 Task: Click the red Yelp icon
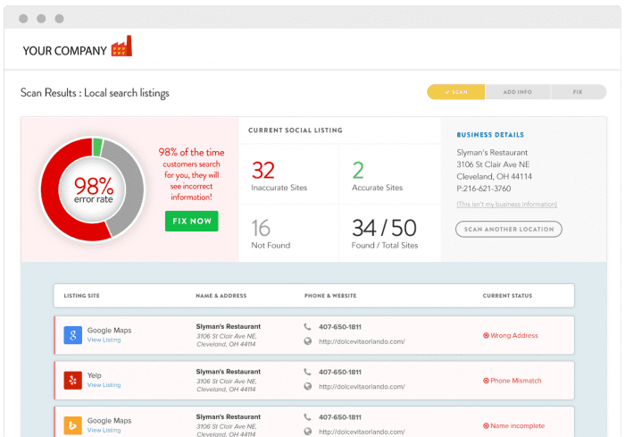72,380
